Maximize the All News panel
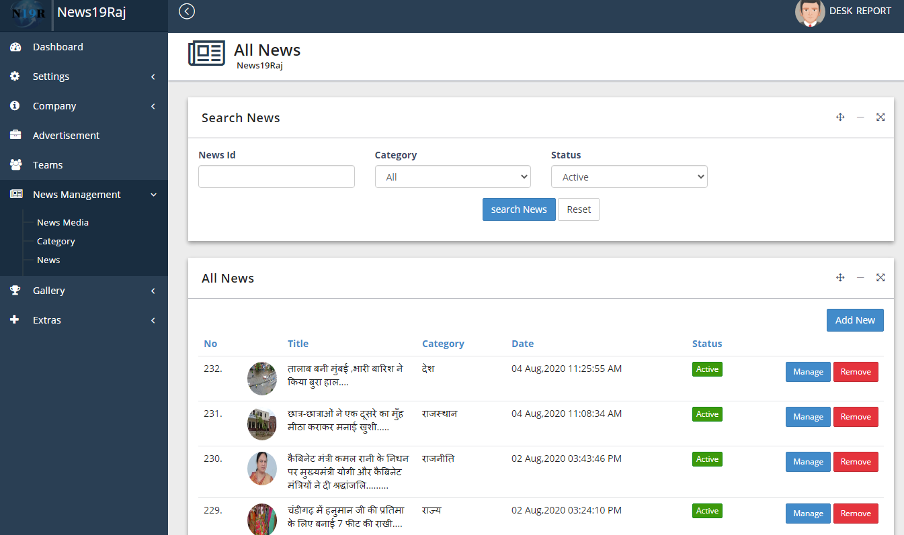The image size is (904, 535). point(880,278)
